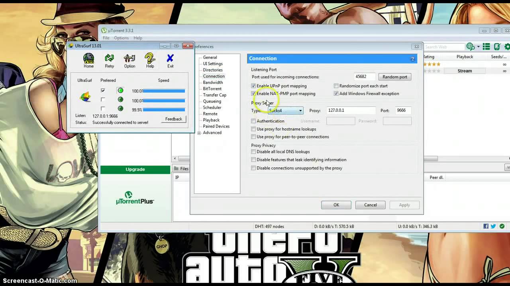The height and width of the screenshot is (286, 510).
Task: Click the green Upgrade button
Action: point(135,170)
